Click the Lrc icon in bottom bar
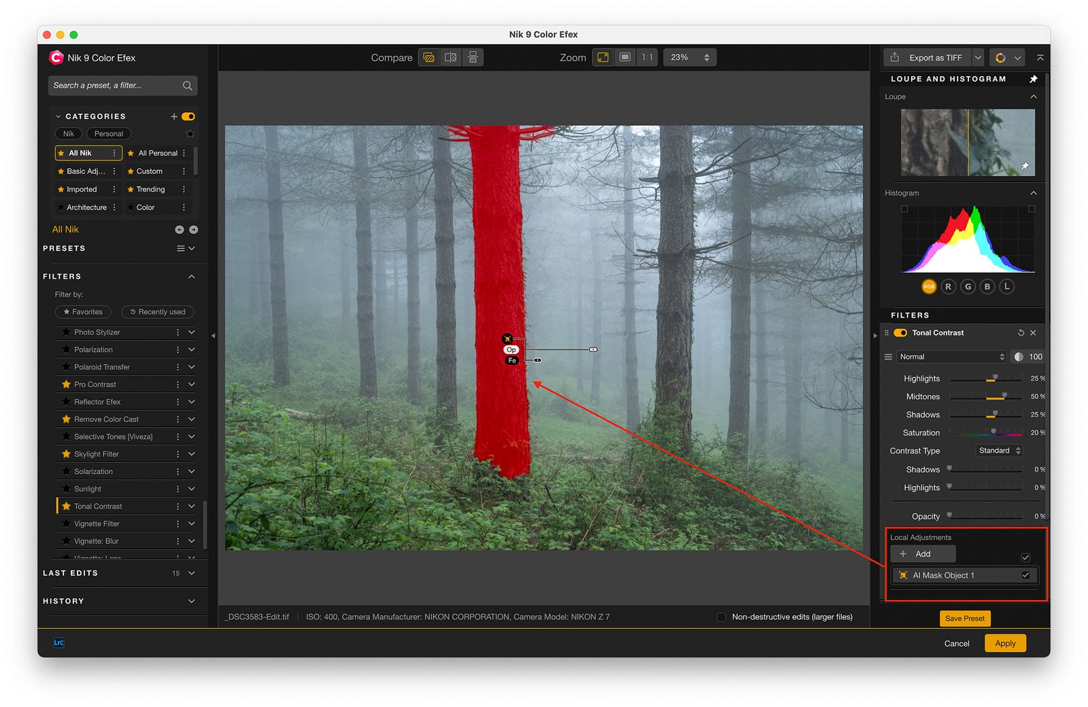Image resolution: width=1088 pixels, height=707 pixels. (59, 642)
